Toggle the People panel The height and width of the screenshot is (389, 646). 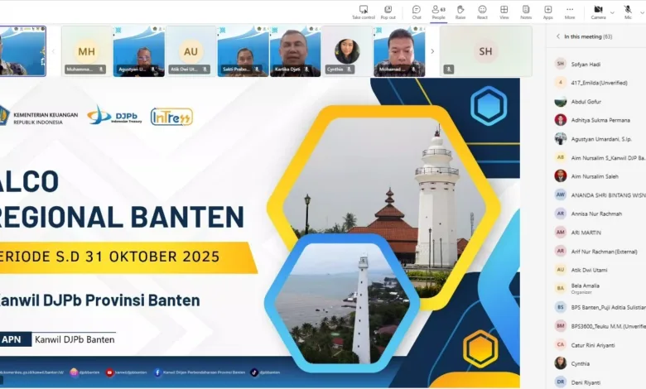coord(438,11)
